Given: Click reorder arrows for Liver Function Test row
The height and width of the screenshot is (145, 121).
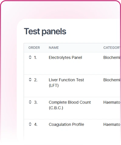Looking at the screenshot, I should click(30, 80).
